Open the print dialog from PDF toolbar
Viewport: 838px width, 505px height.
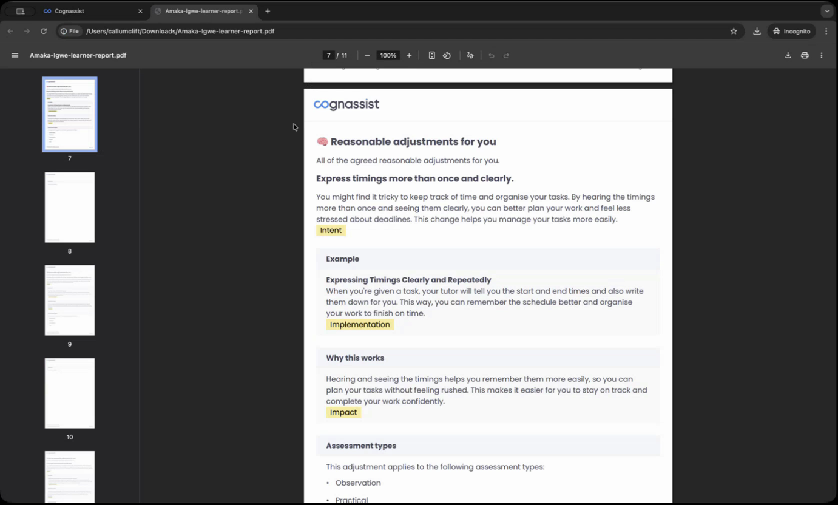click(805, 55)
